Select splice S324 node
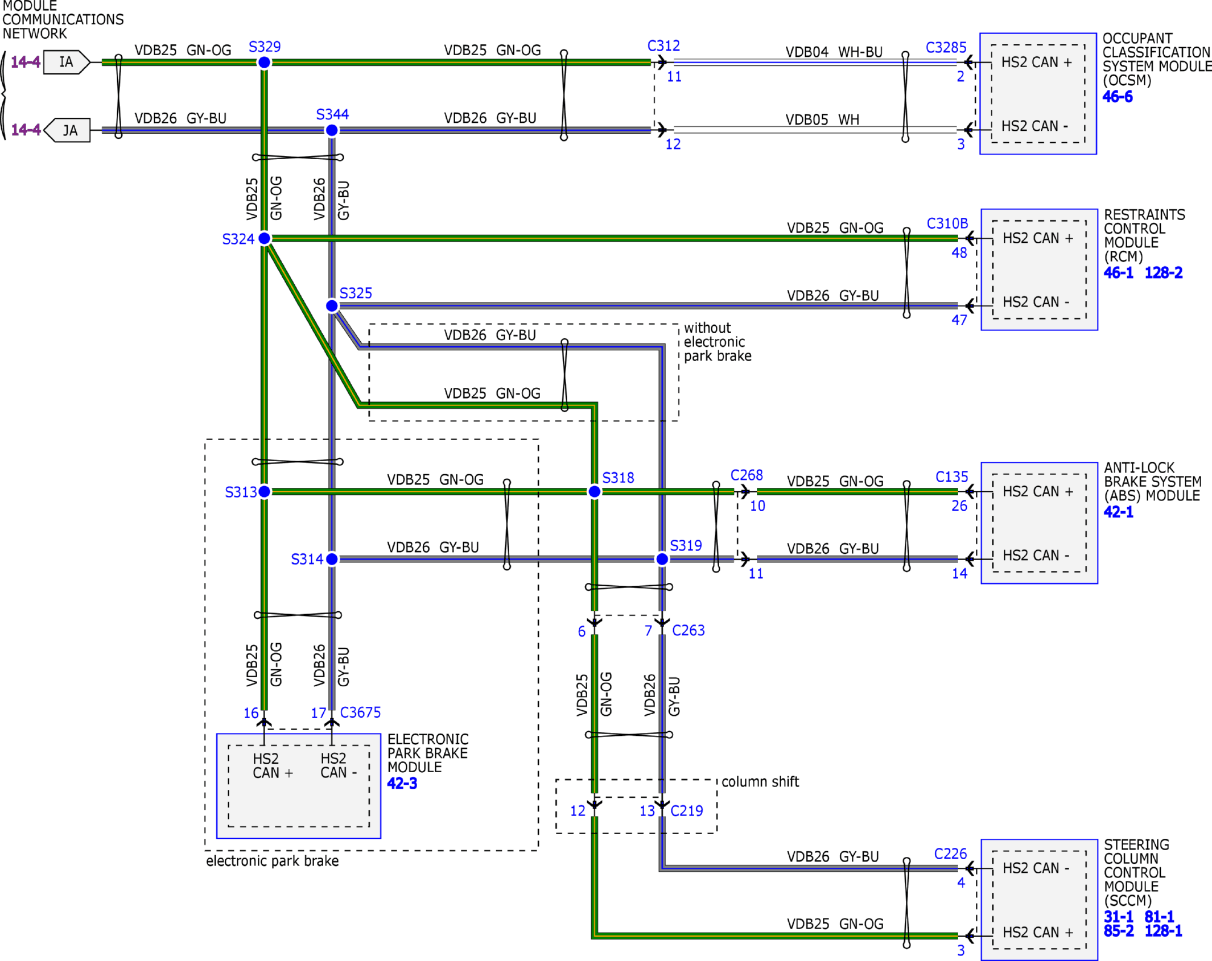The height and width of the screenshot is (961, 1212). point(264,238)
